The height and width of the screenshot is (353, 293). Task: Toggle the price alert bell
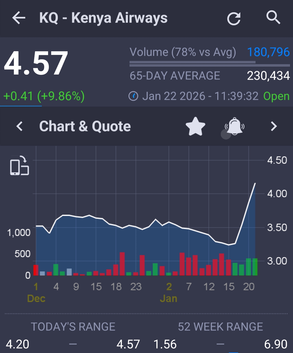[235, 126]
